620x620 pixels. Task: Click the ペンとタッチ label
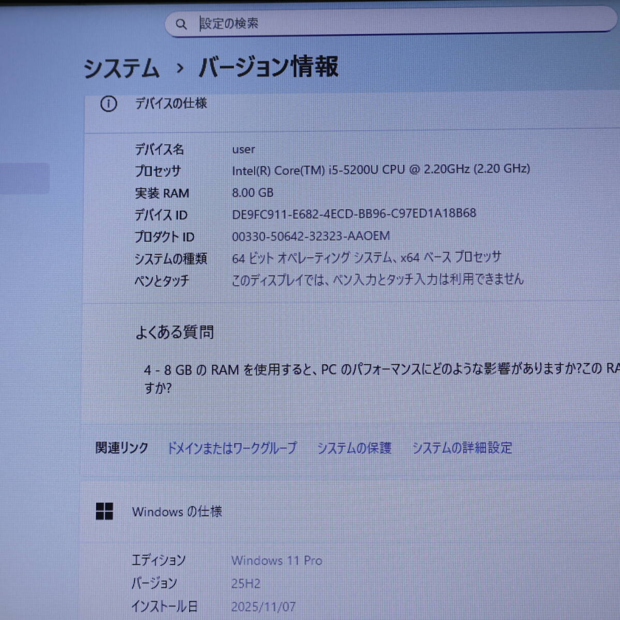[162, 281]
